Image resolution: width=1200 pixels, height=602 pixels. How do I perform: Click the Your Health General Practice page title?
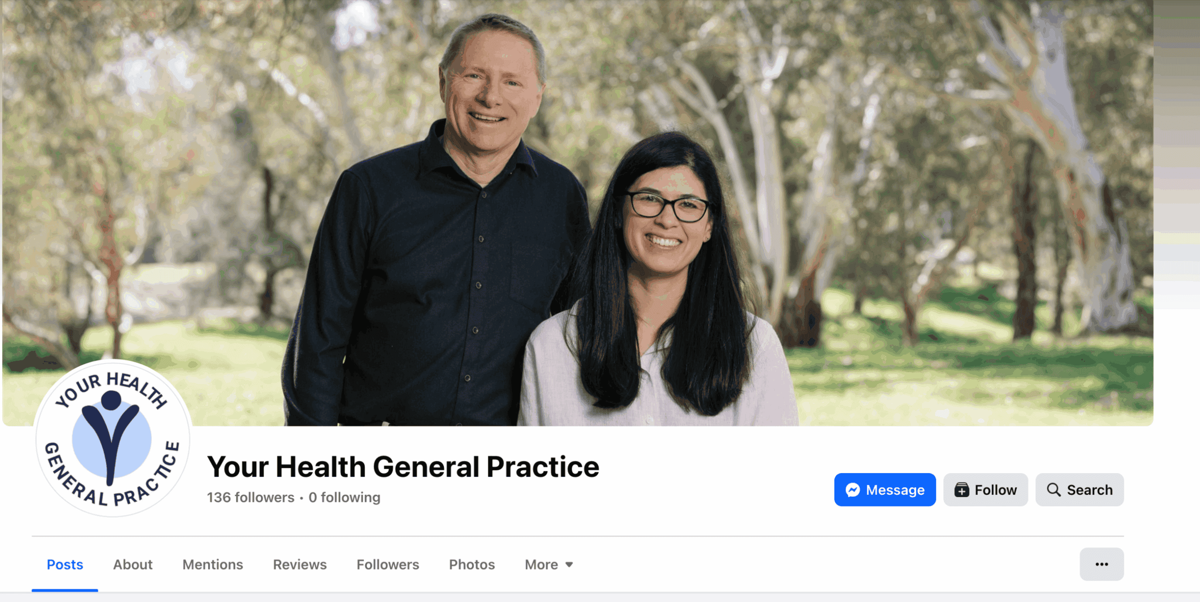tap(403, 467)
